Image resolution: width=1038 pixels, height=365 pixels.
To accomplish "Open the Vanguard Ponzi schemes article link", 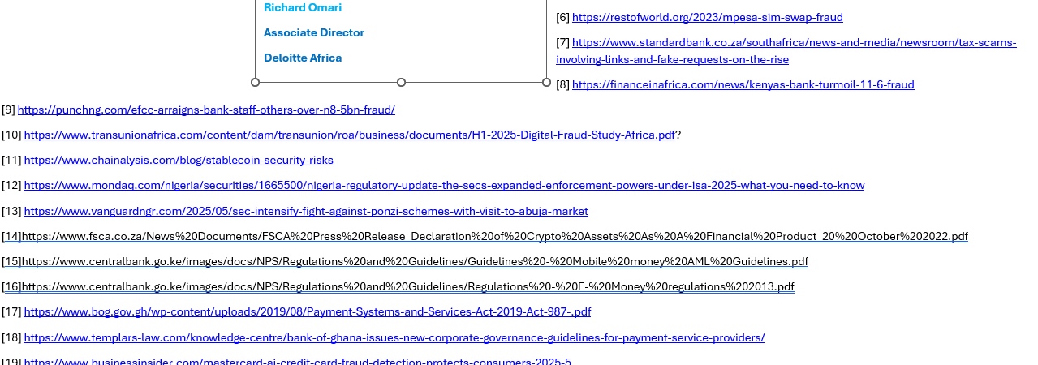I will tap(306, 212).
